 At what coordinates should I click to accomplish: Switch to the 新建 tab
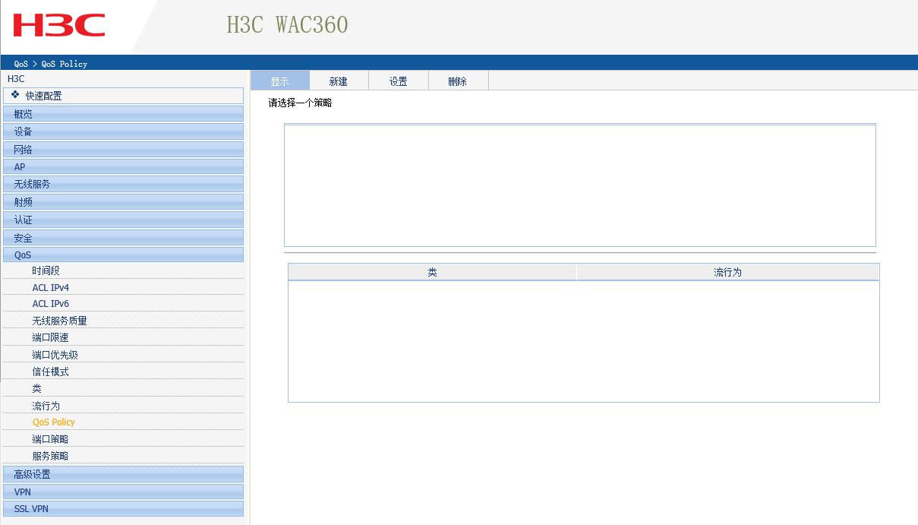tap(339, 81)
